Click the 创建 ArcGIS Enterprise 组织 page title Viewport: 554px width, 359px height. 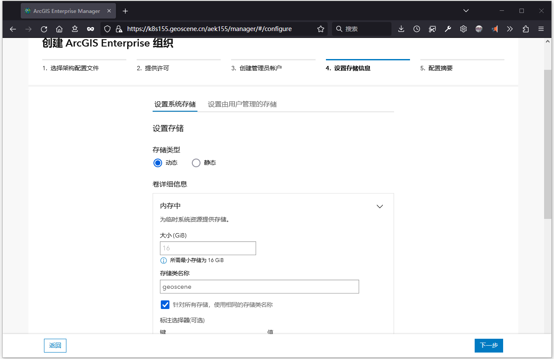pyautogui.click(x=108, y=43)
